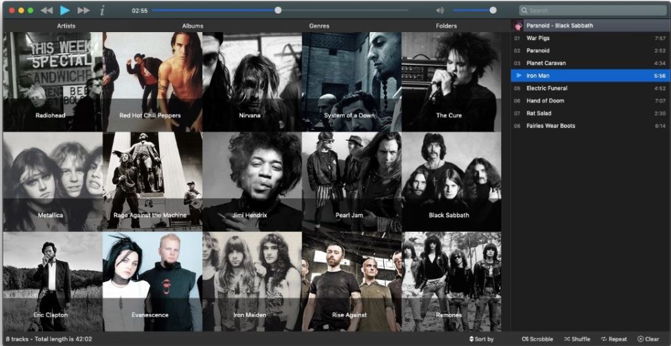
Task: Open the Eric Clapton artist tile
Action: (52, 281)
